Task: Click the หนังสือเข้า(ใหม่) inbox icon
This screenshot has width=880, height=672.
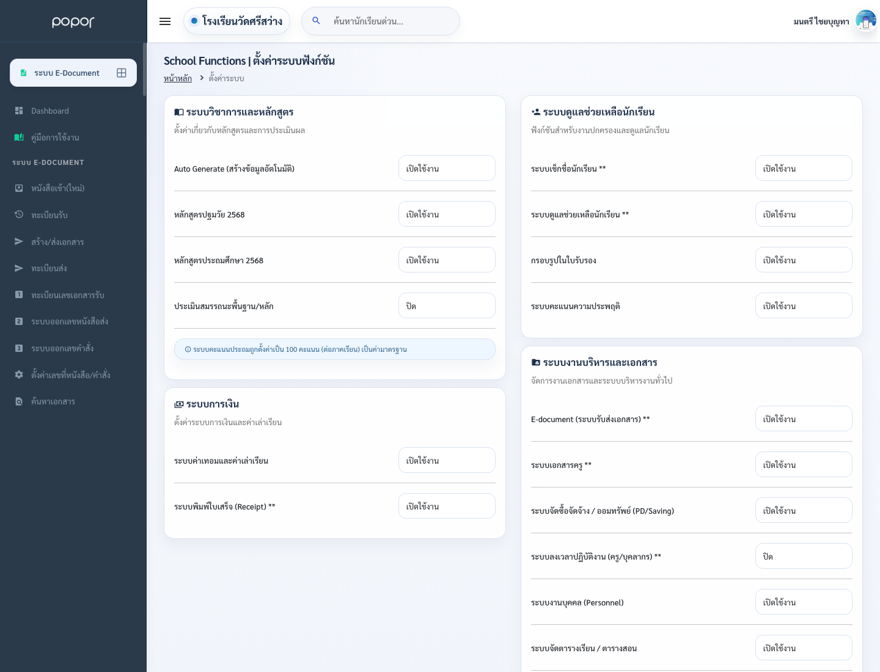Action: pos(19,188)
